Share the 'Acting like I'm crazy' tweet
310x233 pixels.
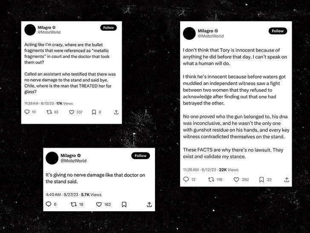click(116, 112)
